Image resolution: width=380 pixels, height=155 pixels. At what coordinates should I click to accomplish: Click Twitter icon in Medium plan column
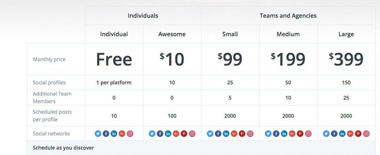tap(268, 134)
